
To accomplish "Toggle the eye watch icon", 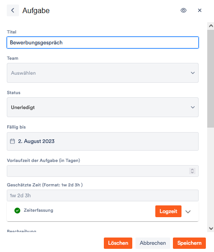I will pos(183,10).
